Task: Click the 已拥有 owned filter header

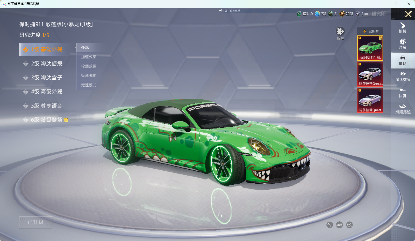Action: pos(370,31)
